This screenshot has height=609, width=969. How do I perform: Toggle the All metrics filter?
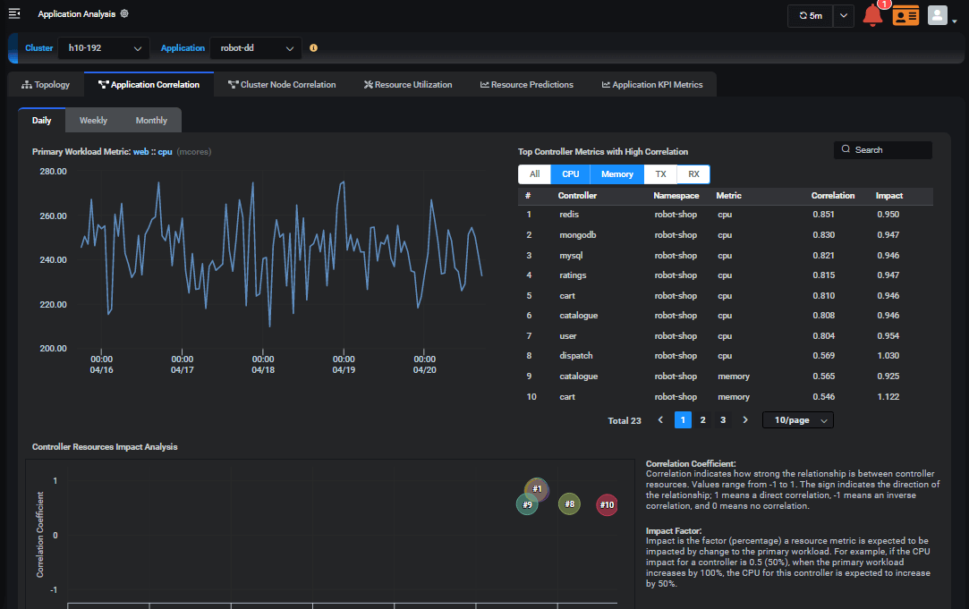[x=534, y=174]
